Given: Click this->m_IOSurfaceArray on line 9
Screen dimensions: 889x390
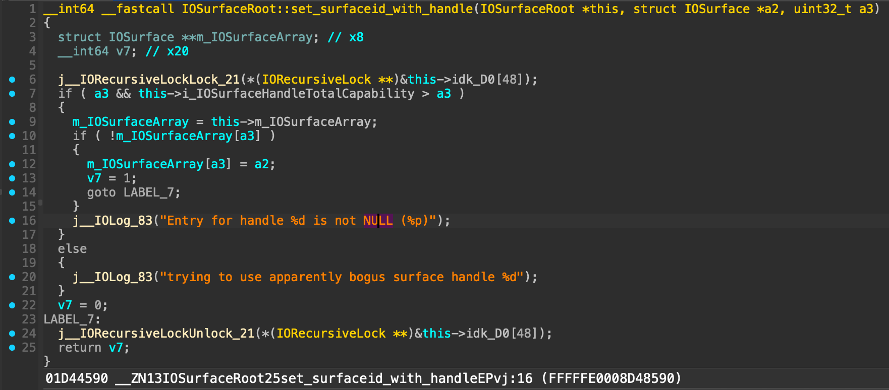Looking at the screenshot, I should pos(291,122).
